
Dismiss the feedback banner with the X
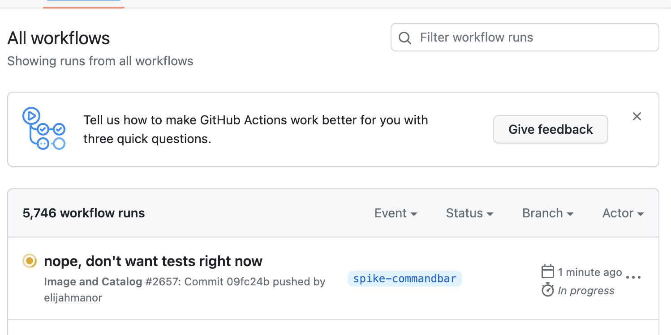(637, 117)
